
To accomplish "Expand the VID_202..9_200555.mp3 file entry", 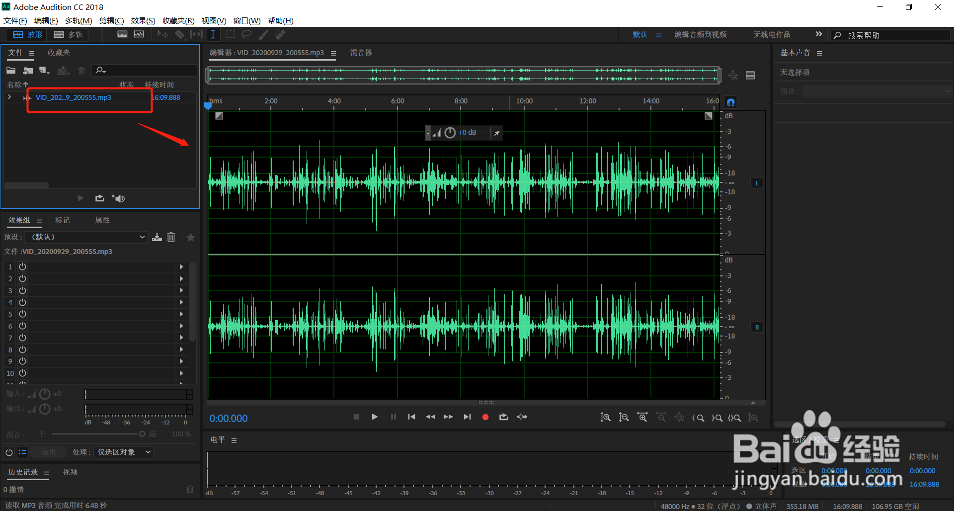I will (x=9, y=97).
